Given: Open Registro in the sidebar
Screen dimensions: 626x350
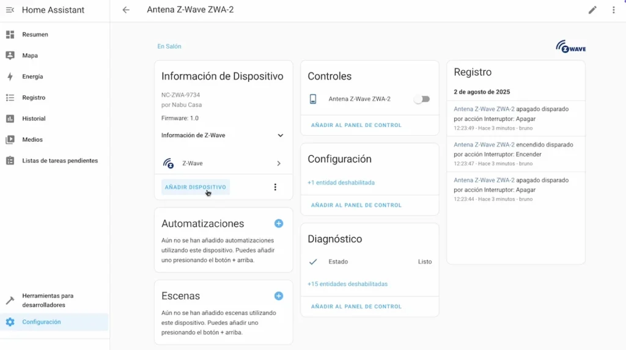Looking at the screenshot, I should [x=54, y=97].
